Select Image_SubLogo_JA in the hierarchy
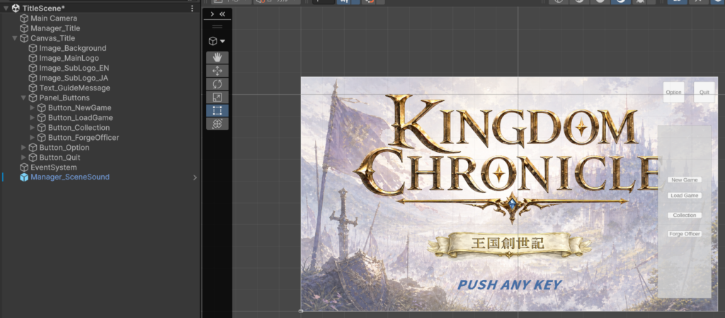The image size is (725, 318). tap(74, 78)
